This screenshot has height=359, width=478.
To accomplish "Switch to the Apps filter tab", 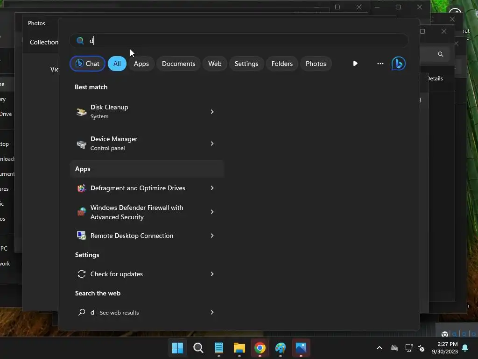I will tap(141, 64).
